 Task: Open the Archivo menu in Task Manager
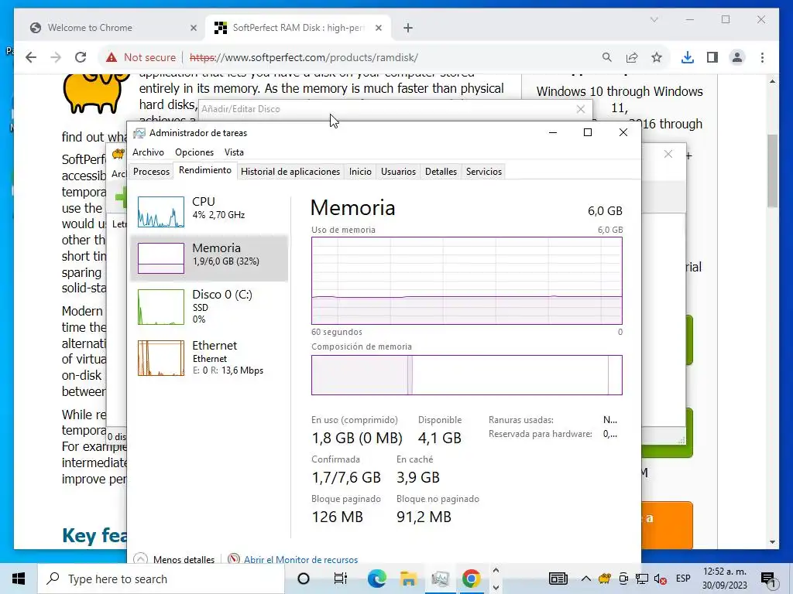[x=148, y=152]
